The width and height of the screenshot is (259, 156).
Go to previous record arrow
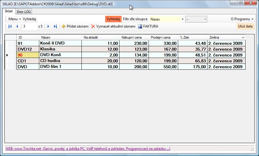point(17,26)
